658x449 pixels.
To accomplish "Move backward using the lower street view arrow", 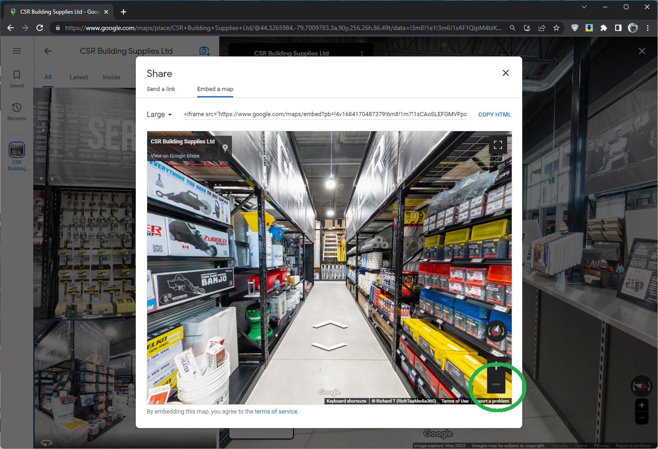I will click(x=329, y=347).
